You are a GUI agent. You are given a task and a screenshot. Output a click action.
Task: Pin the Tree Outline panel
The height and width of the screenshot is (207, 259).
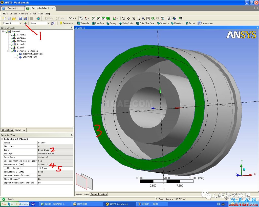72,28
